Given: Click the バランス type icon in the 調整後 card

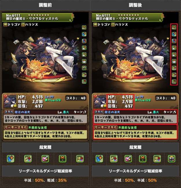Looking at the screenshot, I should pyautogui.click(x=113, y=25).
